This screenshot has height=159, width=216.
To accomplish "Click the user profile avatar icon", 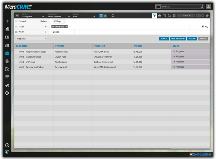I will point(209,6).
